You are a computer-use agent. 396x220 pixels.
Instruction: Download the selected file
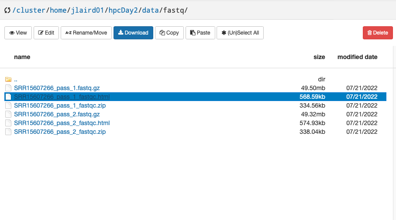point(133,33)
